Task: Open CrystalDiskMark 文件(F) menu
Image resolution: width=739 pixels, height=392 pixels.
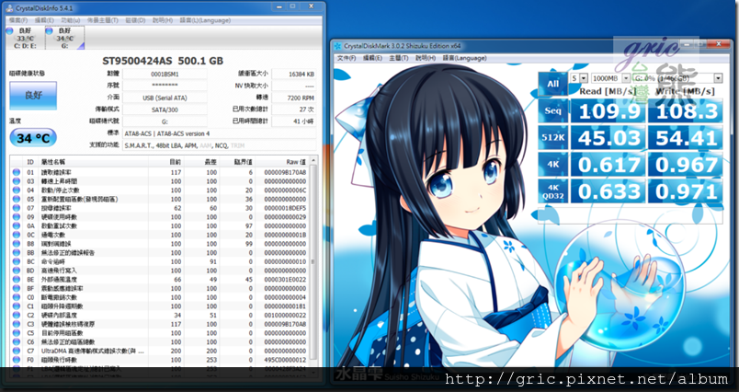Action: (347, 58)
